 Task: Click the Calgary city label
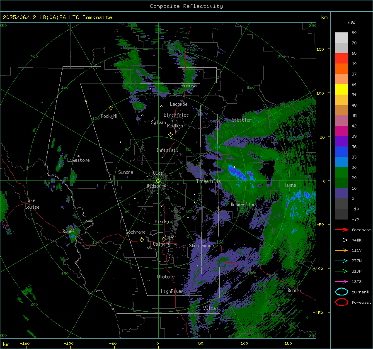coord(162,244)
